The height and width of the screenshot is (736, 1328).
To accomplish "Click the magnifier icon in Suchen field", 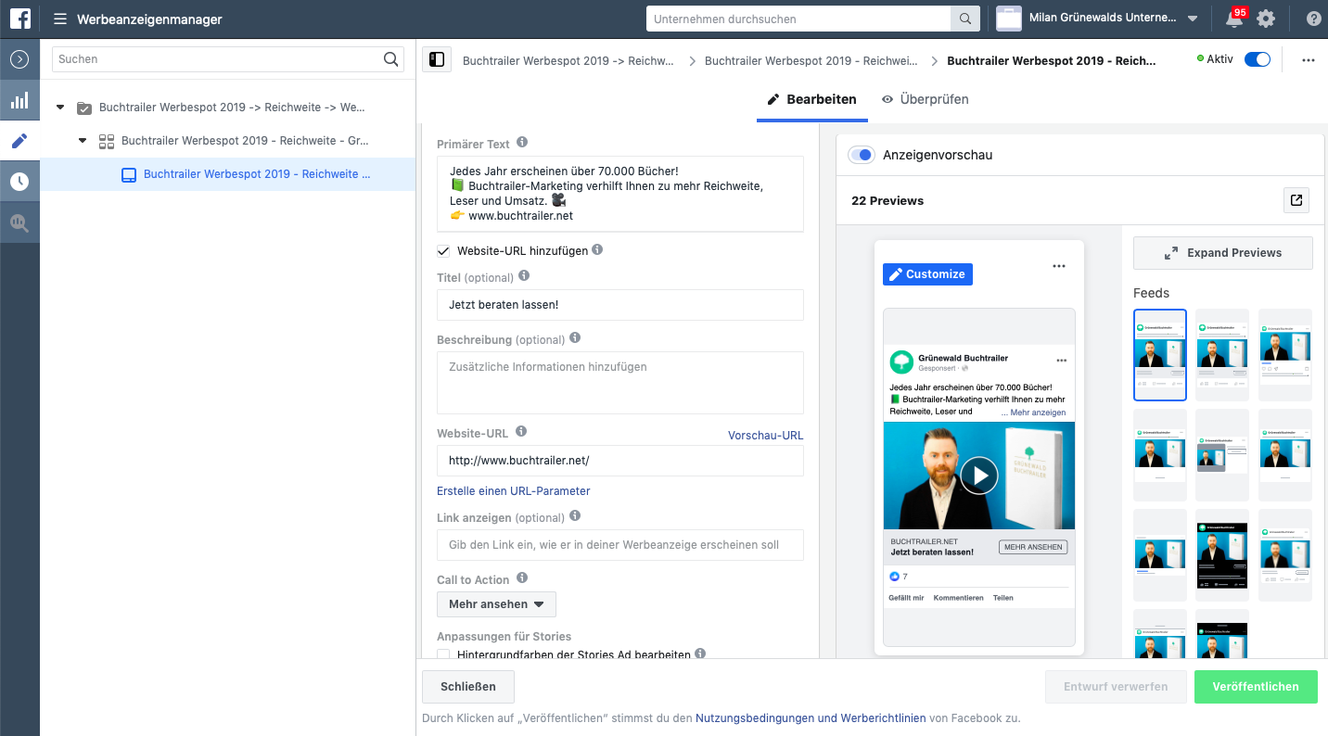I will click(x=391, y=59).
